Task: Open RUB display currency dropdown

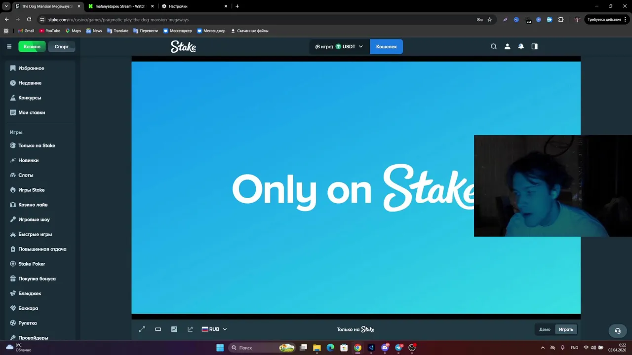Action: coord(214,329)
